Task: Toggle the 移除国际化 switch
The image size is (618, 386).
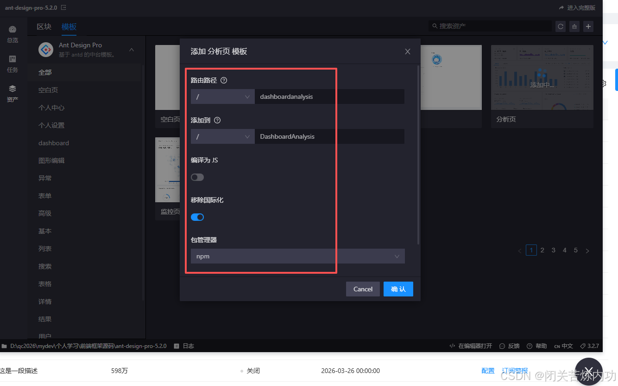Action: click(x=197, y=217)
